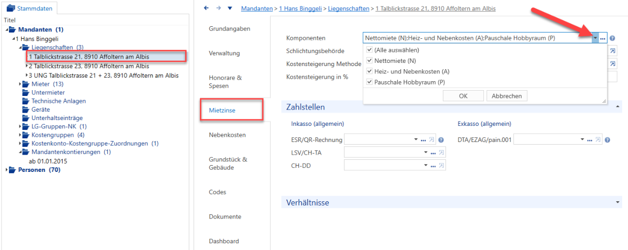Open help for Komponenten field
The image size is (628, 250).
coord(612,38)
